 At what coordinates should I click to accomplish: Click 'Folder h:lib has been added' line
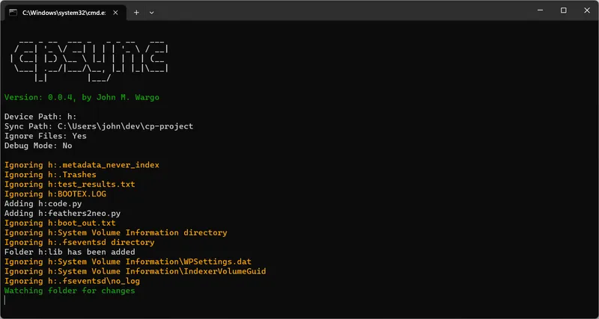point(70,252)
